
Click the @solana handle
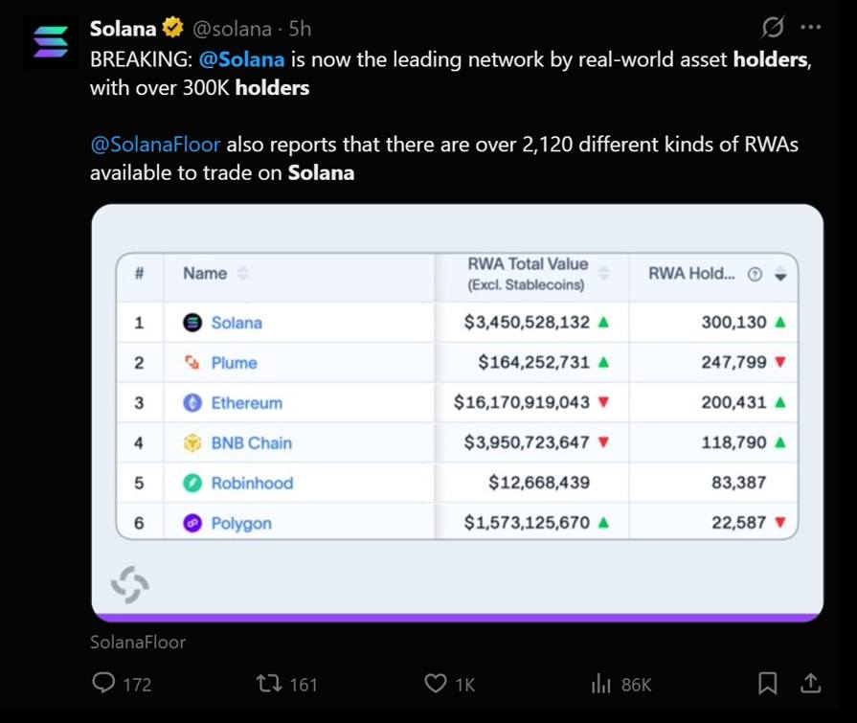pos(232,29)
